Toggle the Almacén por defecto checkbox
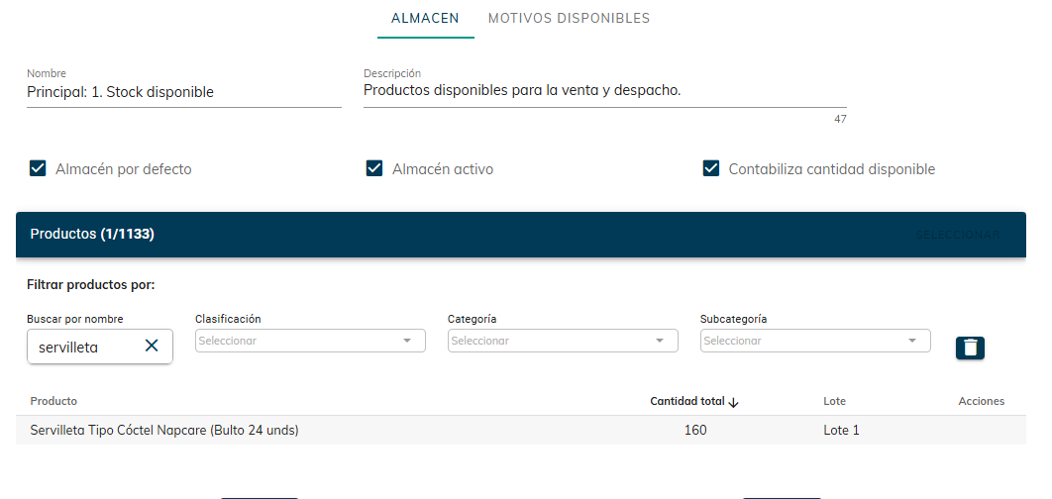This screenshot has width=1052, height=499. [x=38, y=168]
